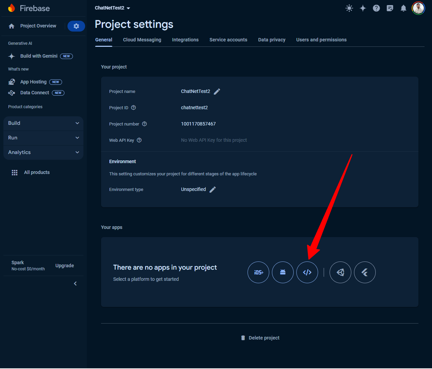432x369 pixels.
Task: Expand the Build category
Action: pyautogui.click(x=43, y=123)
